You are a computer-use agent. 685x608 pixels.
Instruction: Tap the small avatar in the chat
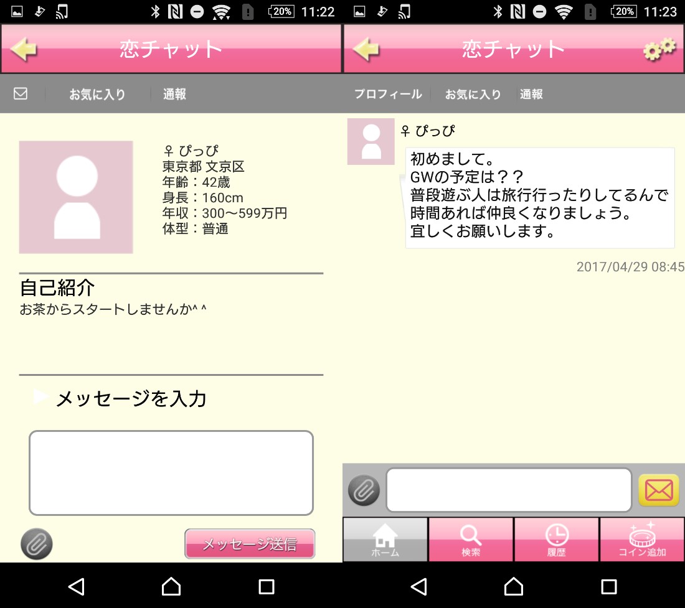coord(371,141)
